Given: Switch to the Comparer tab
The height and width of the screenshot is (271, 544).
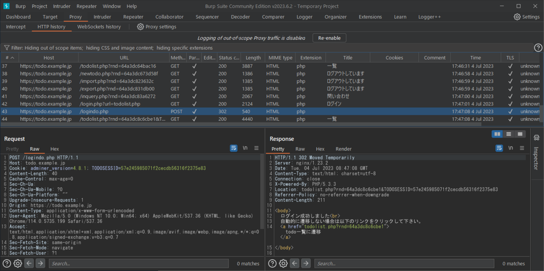Looking at the screenshot, I should [273, 17].
